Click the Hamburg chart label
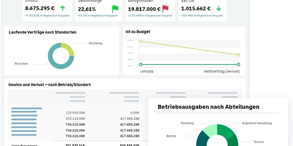The image size is (293, 146). click(x=96, y=43)
